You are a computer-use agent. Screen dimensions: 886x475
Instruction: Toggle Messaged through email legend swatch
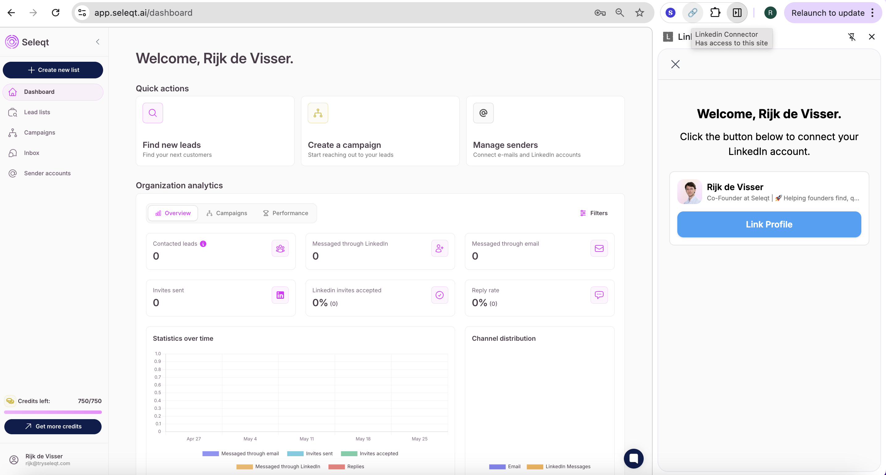(x=211, y=453)
